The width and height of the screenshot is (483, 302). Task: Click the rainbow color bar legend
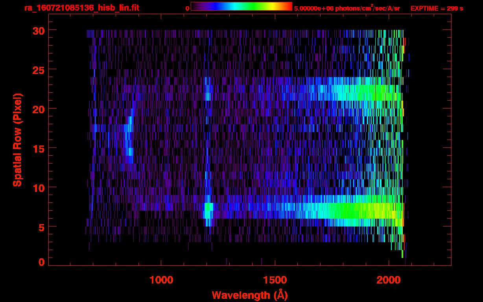click(x=241, y=6)
